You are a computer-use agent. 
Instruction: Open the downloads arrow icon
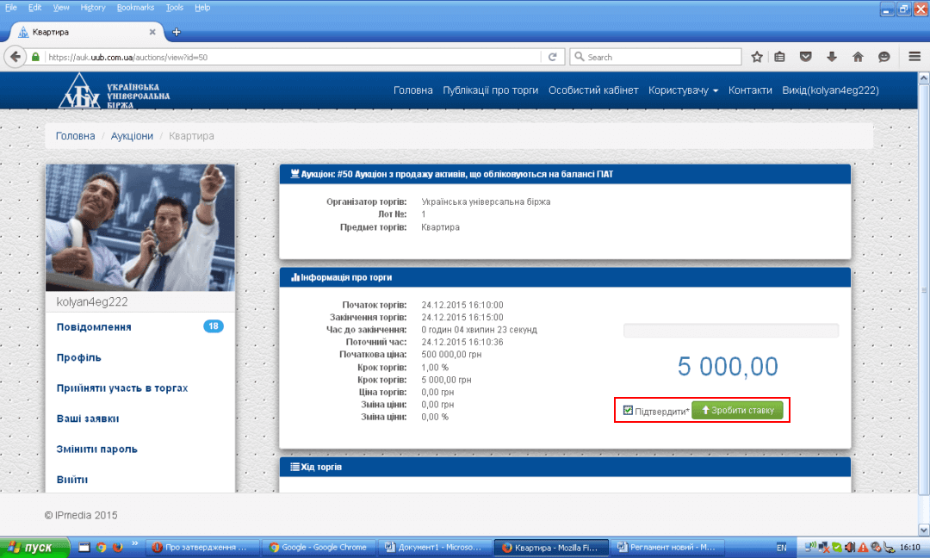tap(832, 57)
